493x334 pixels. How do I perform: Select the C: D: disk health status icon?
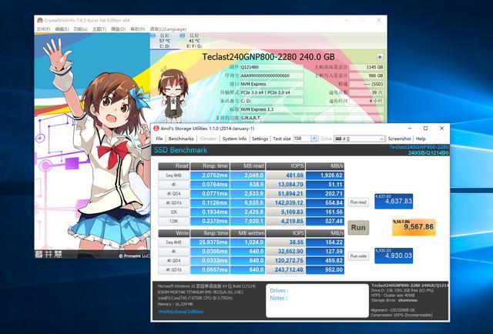pos(153,36)
